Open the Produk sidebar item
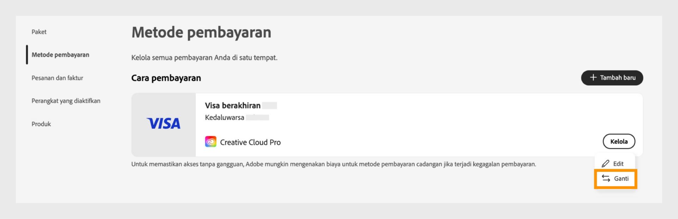The width and height of the screenshot is (678, 219). tap(41, 124)
